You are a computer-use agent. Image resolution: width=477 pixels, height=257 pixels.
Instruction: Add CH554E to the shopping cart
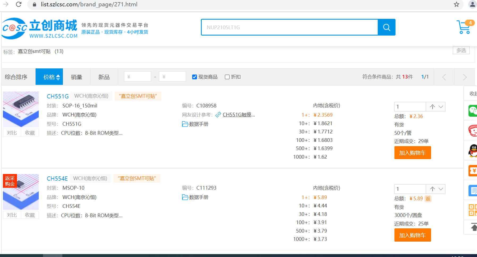point(412,235)
